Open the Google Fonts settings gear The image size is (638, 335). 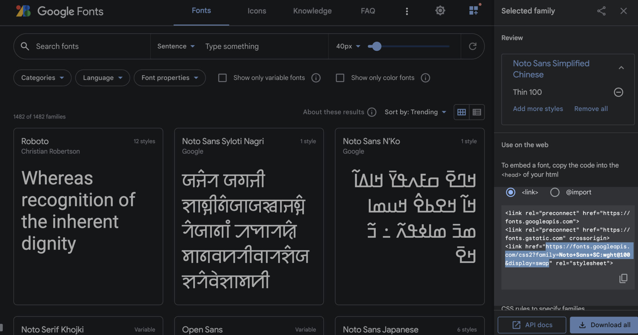(440, 10)
